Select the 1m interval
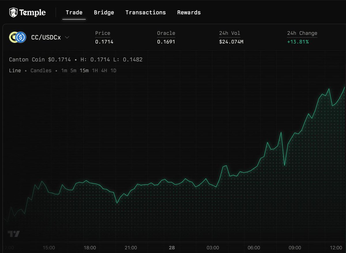The width and height of the screenshot is (346, 253). tap(64, 70)
